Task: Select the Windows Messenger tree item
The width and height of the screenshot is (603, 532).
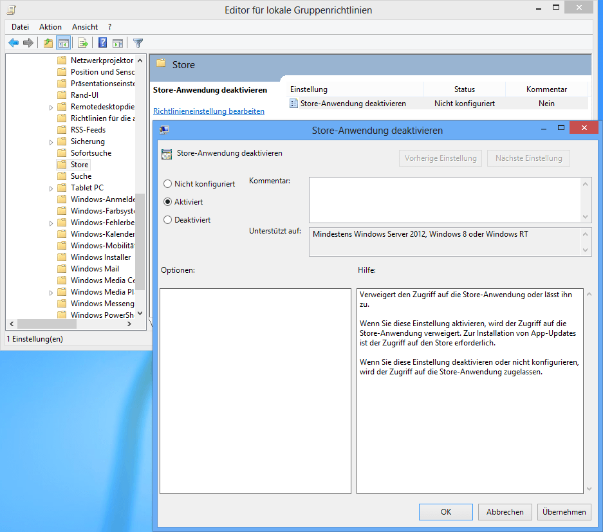Action: 102,303
